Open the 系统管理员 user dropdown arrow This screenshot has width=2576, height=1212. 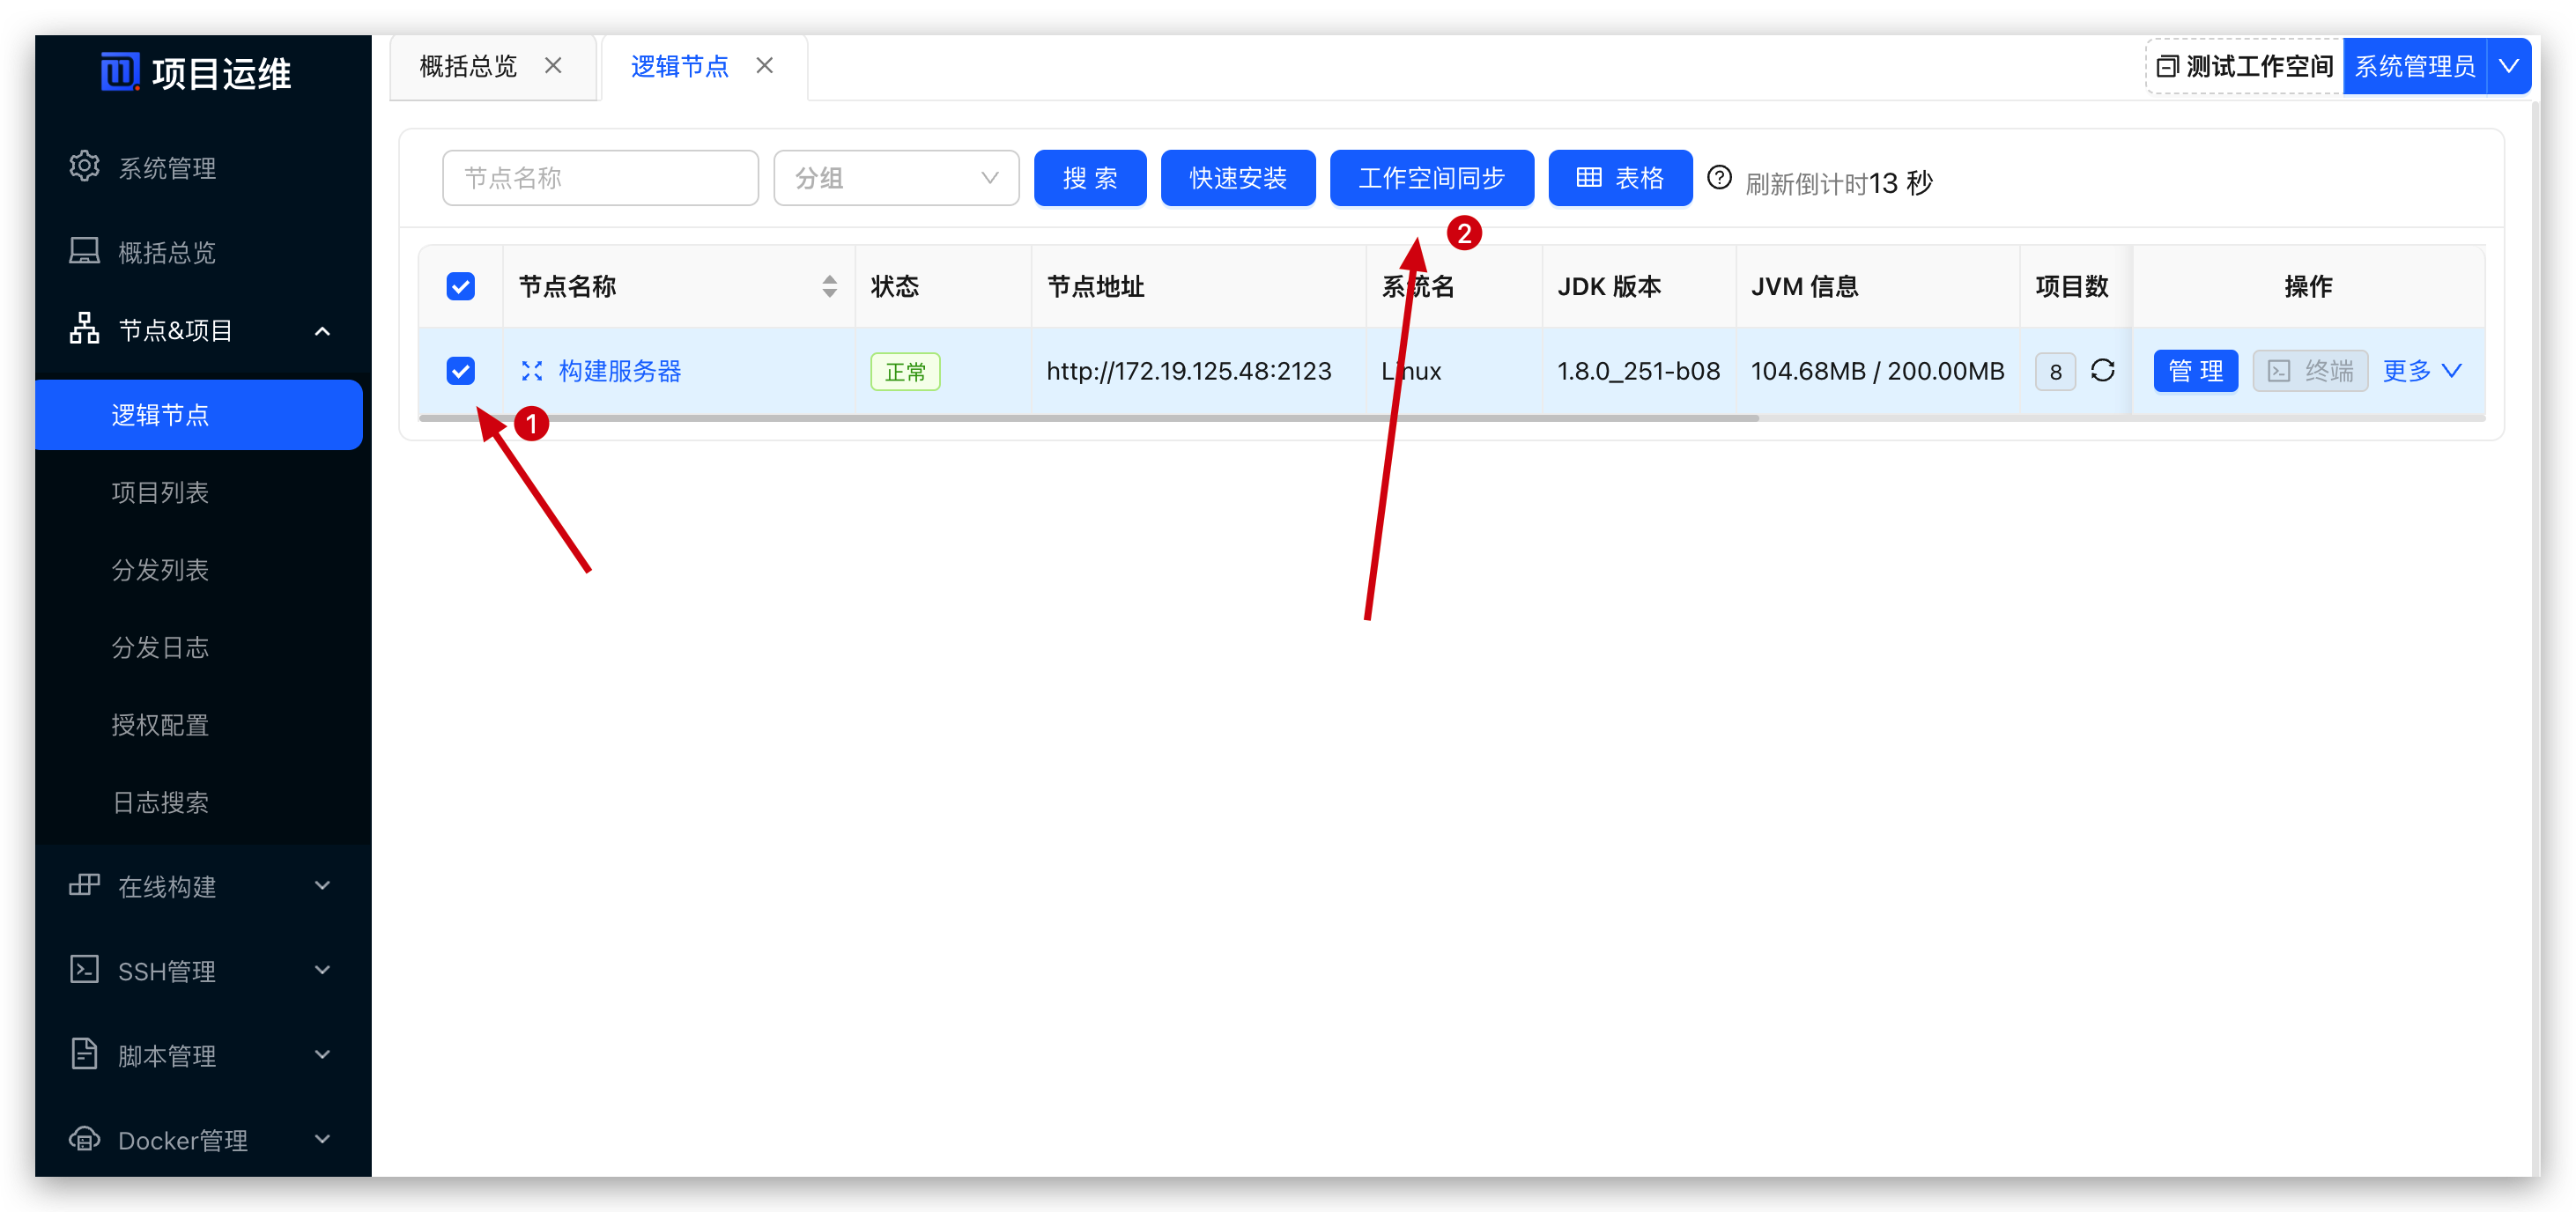tap(2508, 66)
